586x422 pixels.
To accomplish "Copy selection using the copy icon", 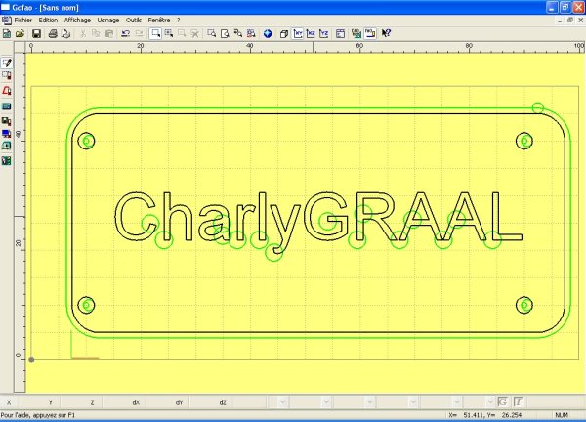I will (x=96, y=33).
